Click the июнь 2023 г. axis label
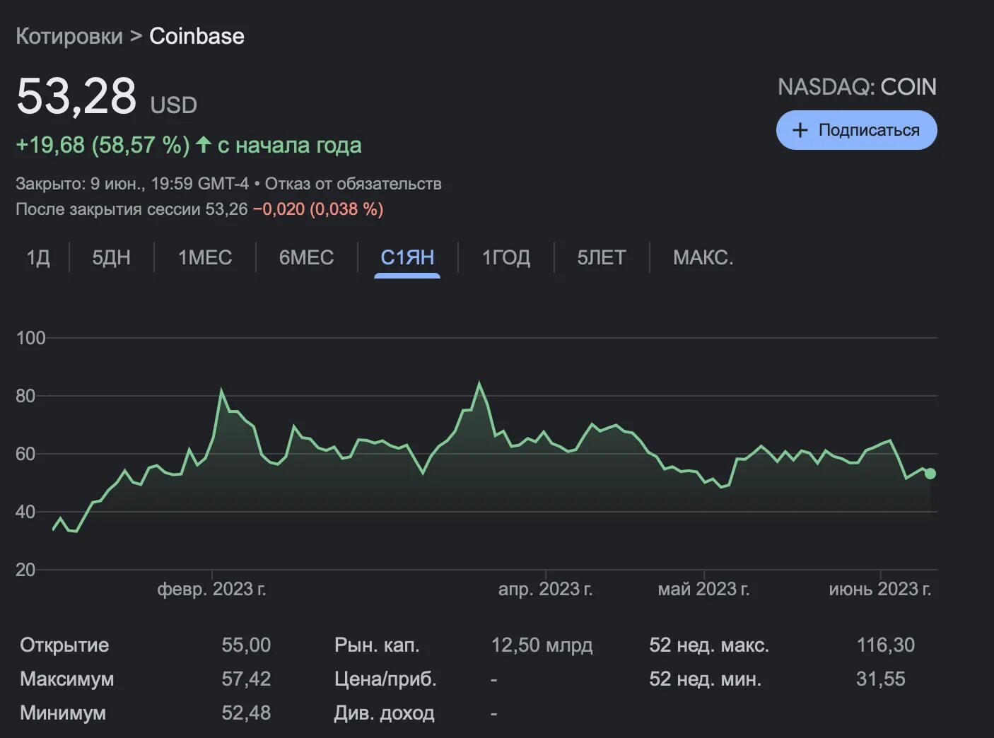Image resolution: width=994 pixels, height=738 pixels. (880, 589)
